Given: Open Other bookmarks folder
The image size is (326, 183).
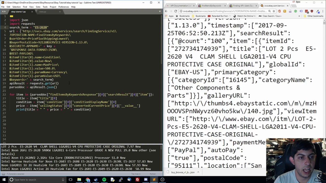Looking at the screenshot, I should pos(314,16).
